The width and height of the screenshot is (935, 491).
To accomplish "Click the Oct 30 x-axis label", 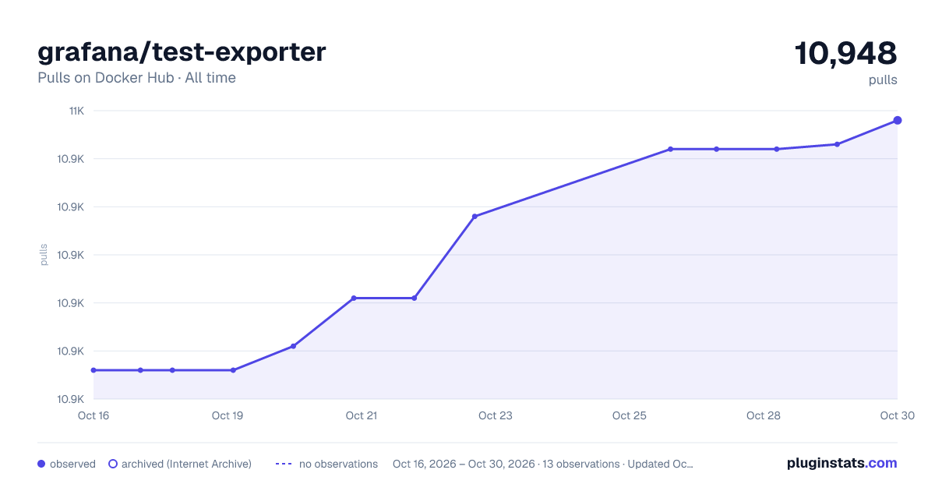I will [x=896, y=415].
